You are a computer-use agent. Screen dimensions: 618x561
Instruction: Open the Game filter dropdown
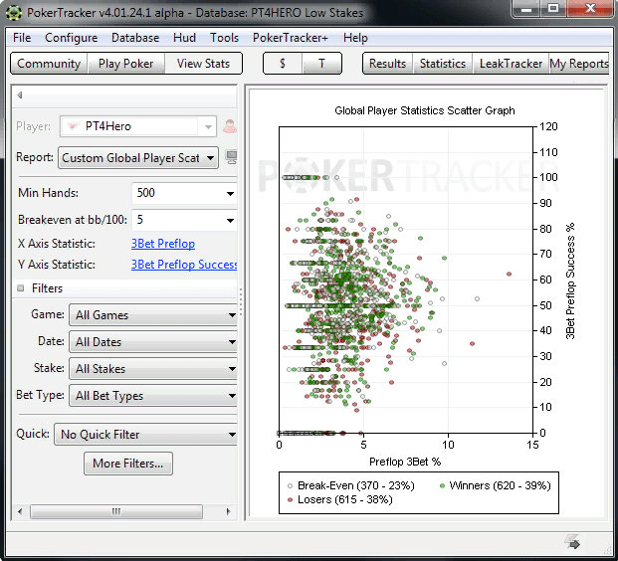pos(153,314)
